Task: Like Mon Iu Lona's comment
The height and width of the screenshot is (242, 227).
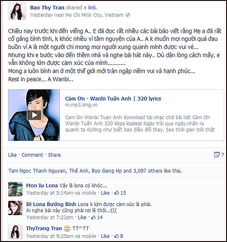Action: pos(105,193)
